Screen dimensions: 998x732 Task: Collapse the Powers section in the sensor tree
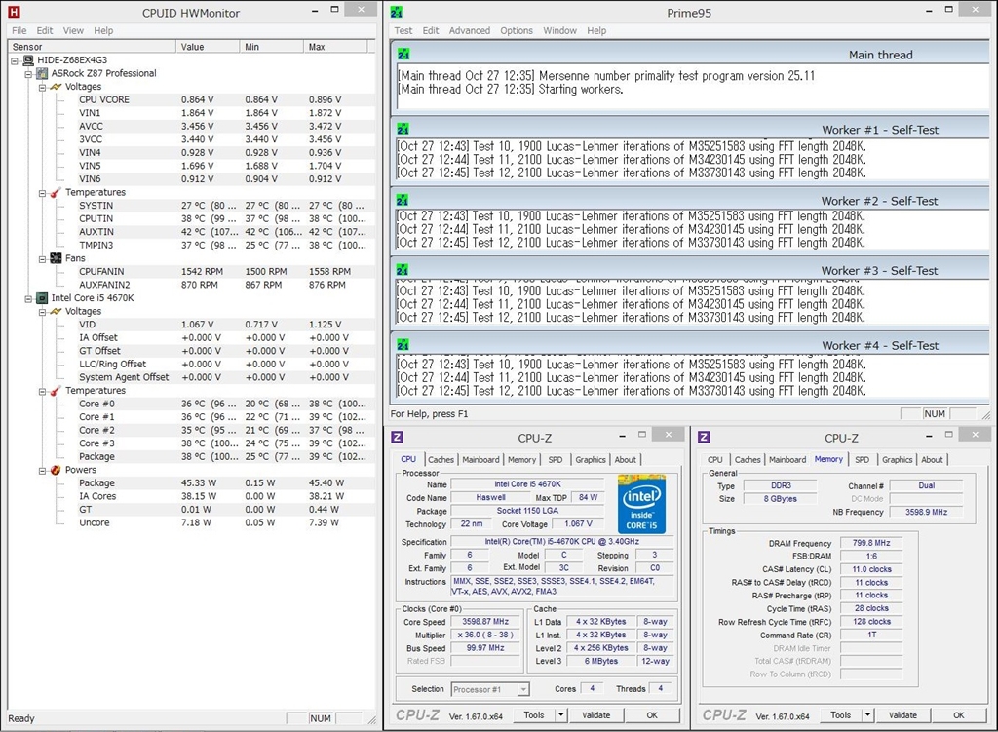pos(43,470)
